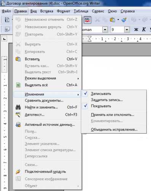Open the Сервис menu

tap(98, 11)
